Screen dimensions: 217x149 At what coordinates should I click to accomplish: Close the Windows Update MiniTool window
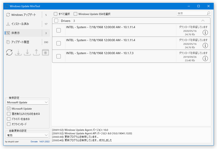(x=208, y=6)
